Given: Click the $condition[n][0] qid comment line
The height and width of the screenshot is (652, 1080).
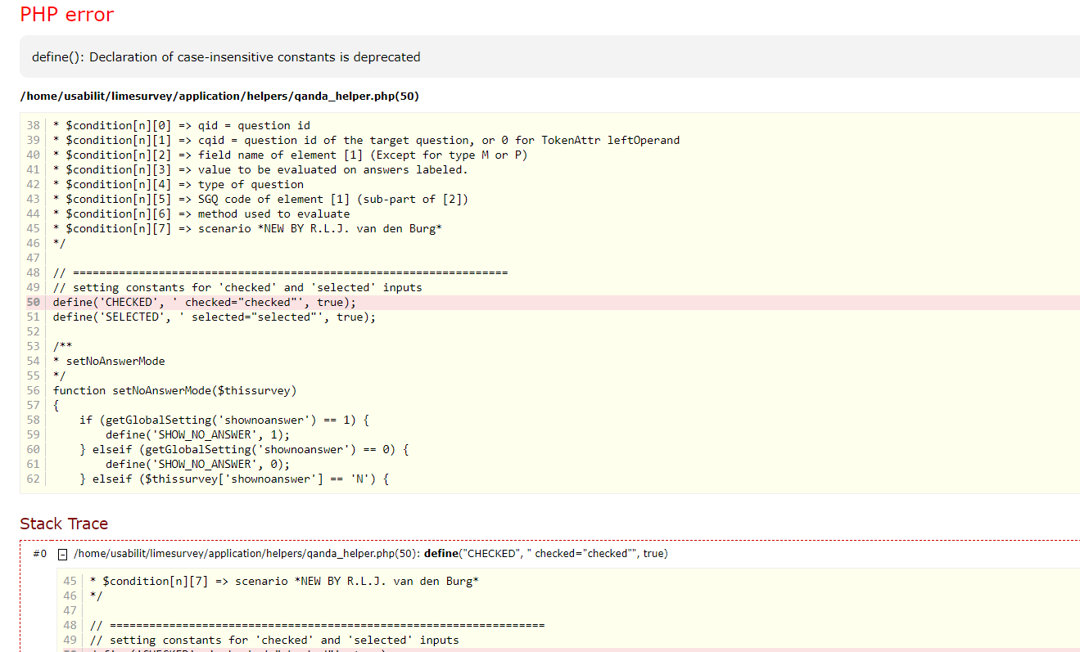Looking at the screenshot, I should coord(182,126).
